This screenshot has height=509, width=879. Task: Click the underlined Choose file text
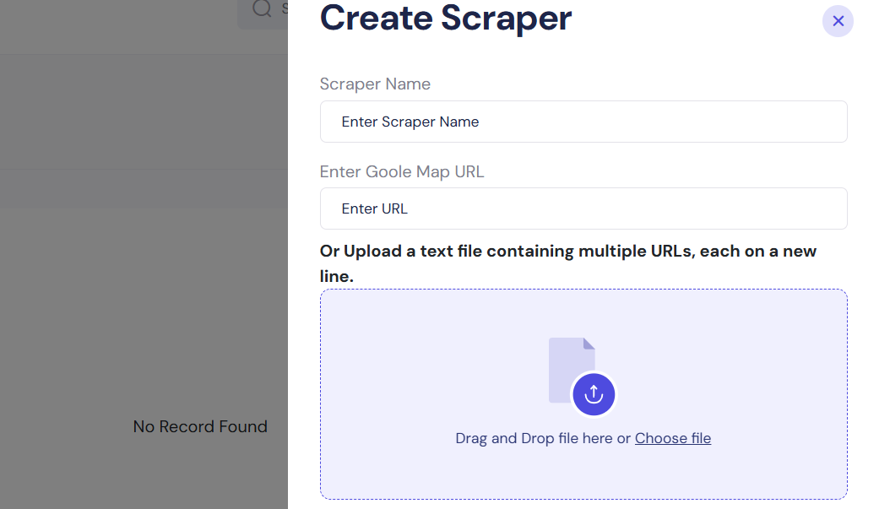[672, 438]
